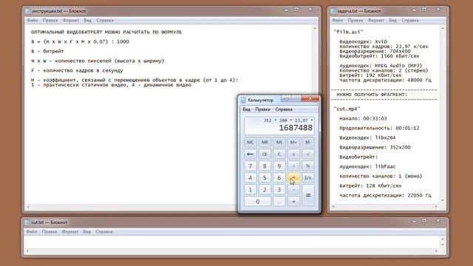Click the 'Начало: 00:33:03' line
Screen dimensions: 473x266
click(363, 118)
